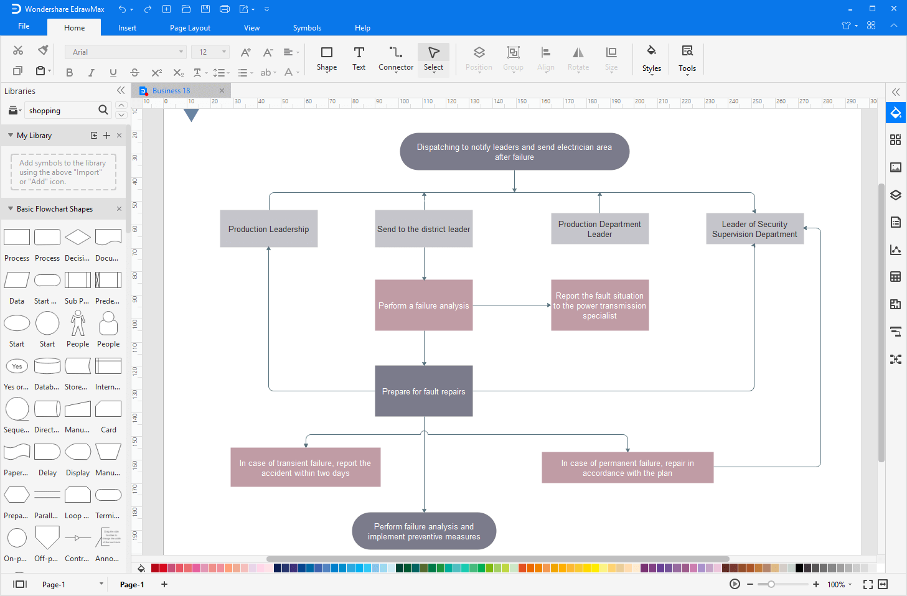907x596 pixels.
Task: Open the Shape tool
Action: 326,59
